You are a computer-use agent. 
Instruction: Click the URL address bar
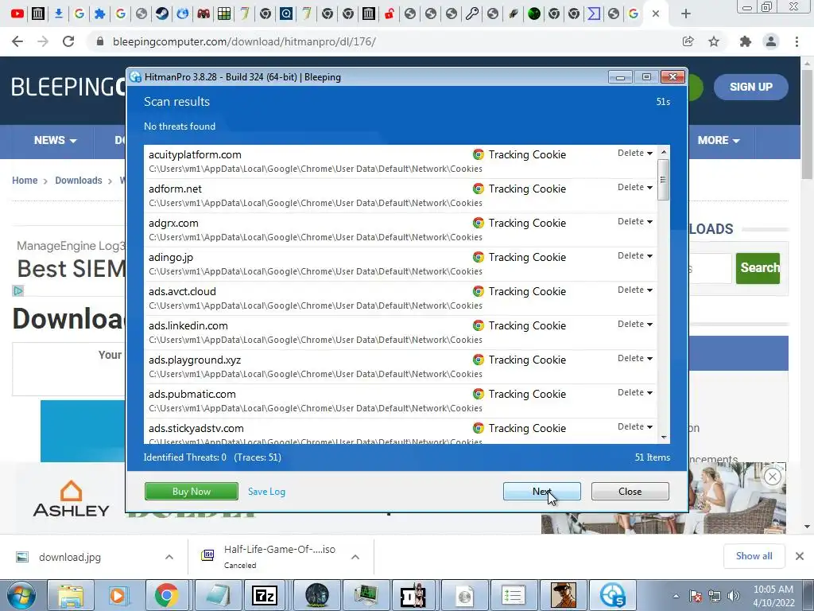(x=384, y=41)
